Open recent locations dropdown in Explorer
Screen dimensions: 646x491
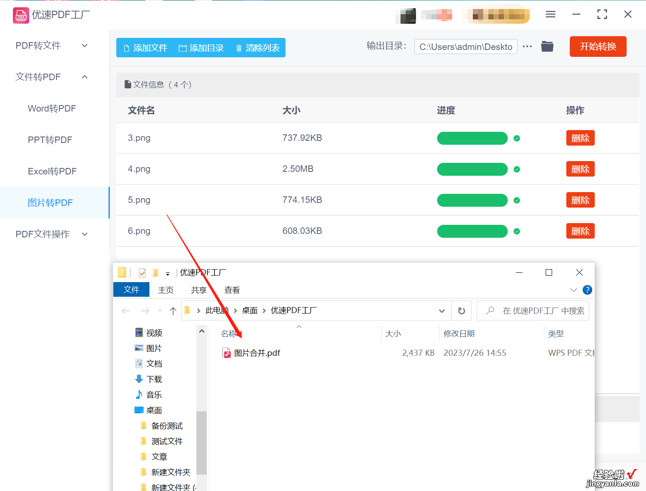[x=160, y=311]
